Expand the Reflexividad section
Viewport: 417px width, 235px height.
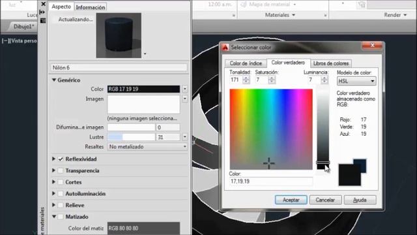click(53, 159)
